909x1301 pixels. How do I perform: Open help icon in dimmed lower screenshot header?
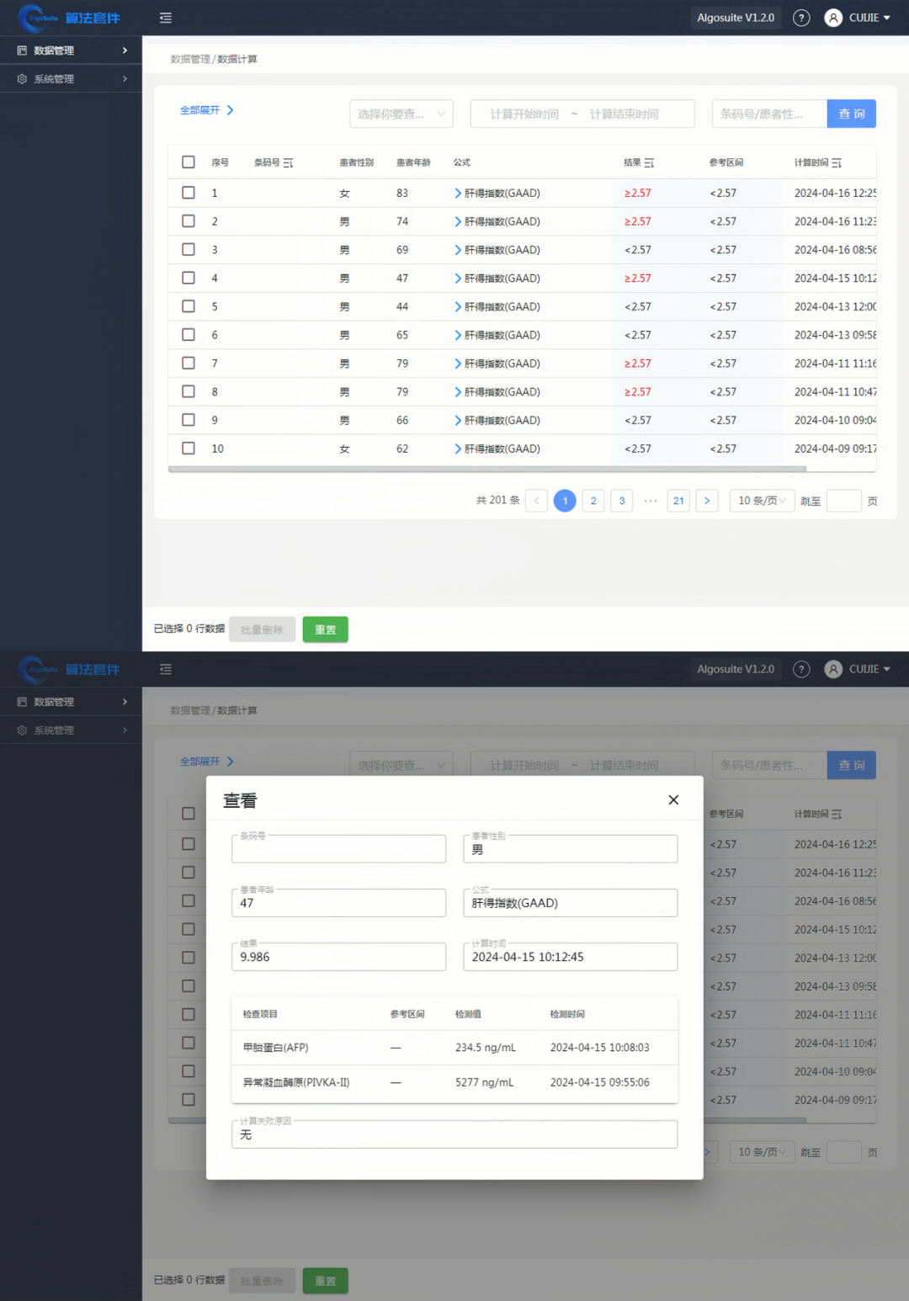tap(801, 669)
